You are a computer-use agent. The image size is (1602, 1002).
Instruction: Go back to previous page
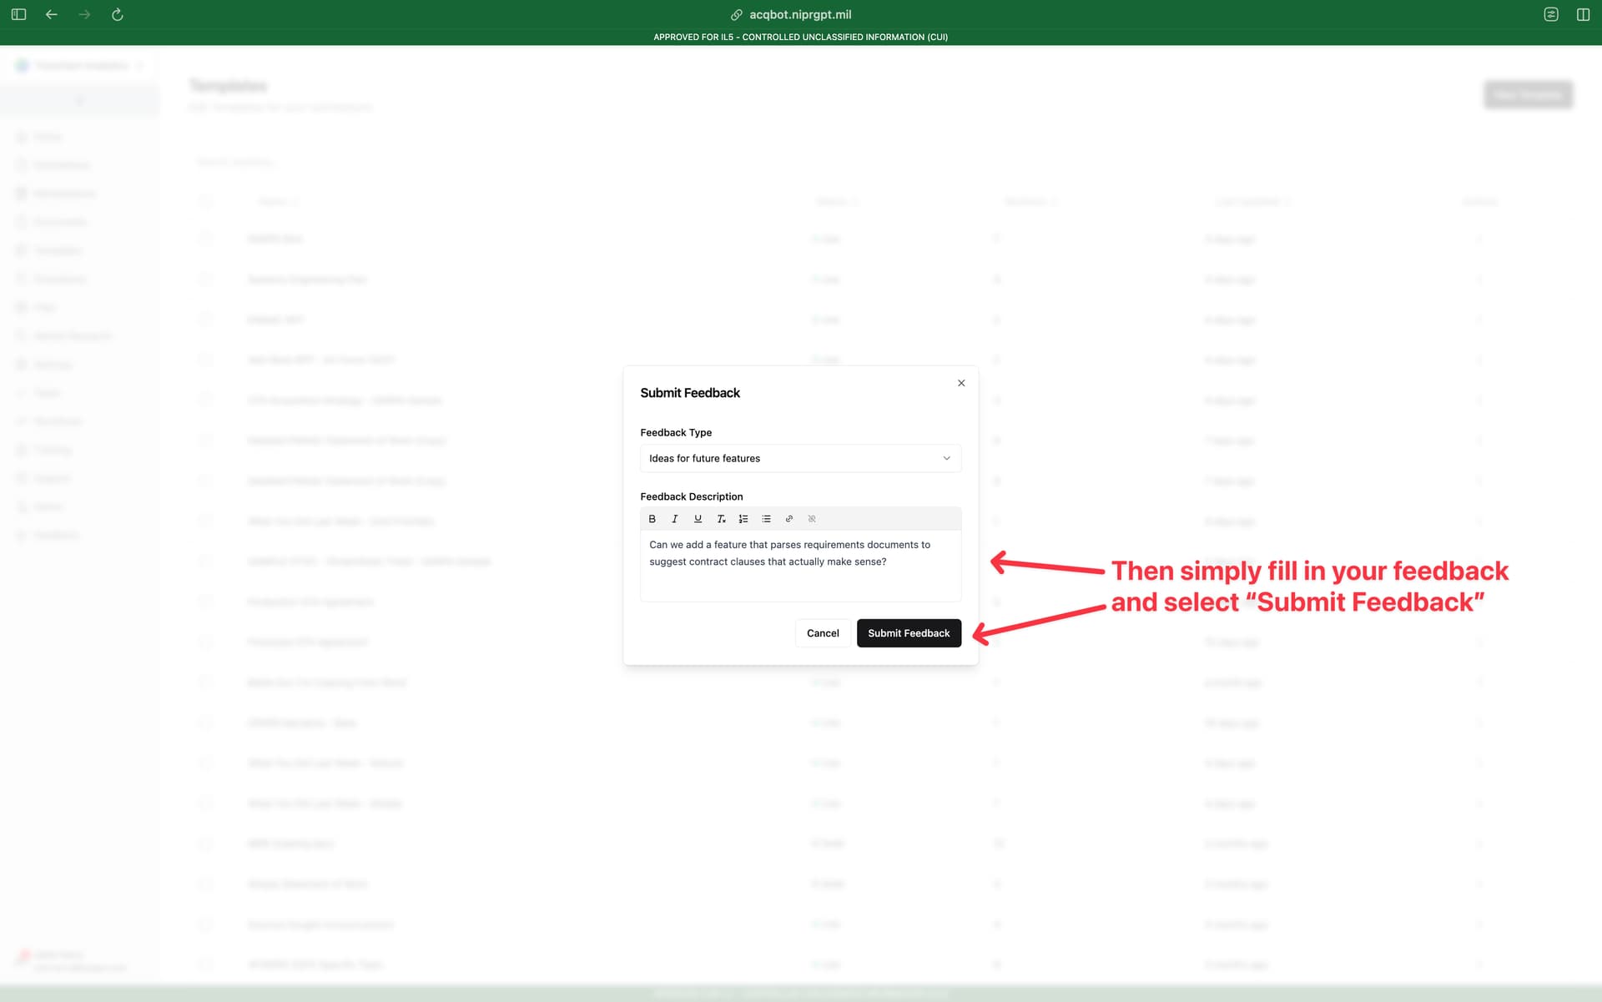pyautogui.click(x=52, y=14)
